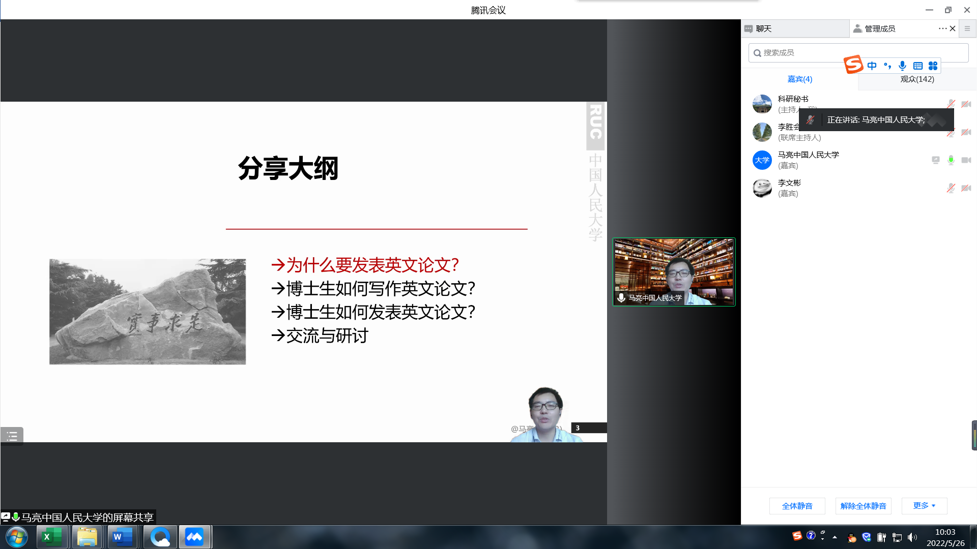Mute 马亮中国人民大学 active microphone

(x=951, y=160)
